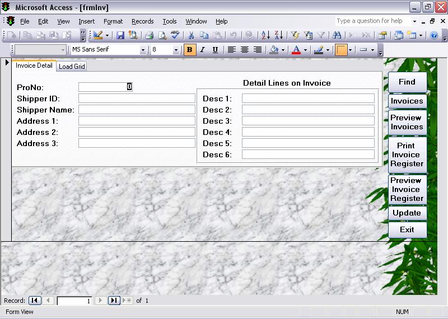This screenshot has width=448, height=319.
Task: Switch to the Load Grid tab
Action: (72, 67)
